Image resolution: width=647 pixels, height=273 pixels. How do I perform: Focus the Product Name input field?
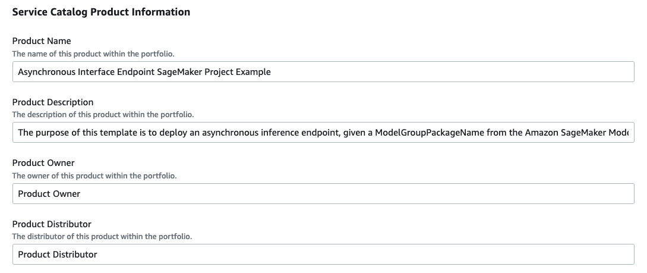point(323,72)
